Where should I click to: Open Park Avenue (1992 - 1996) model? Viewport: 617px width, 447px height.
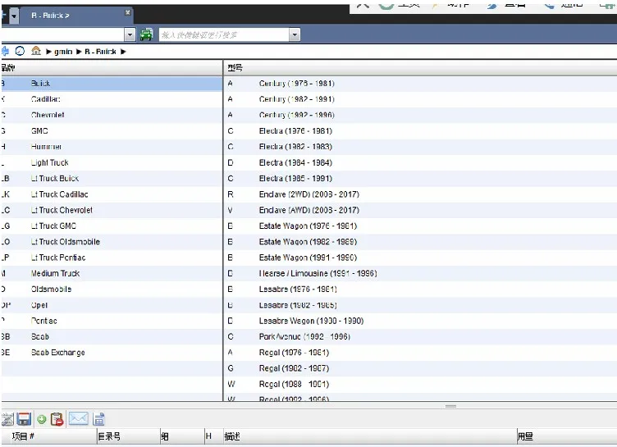[420, 337]
